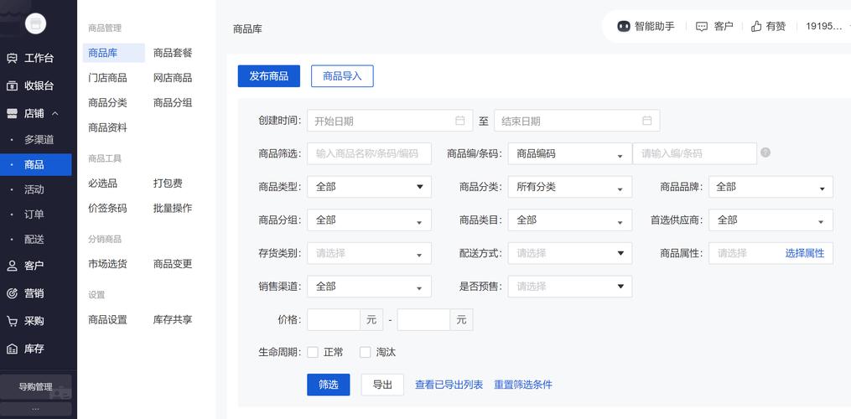This screenshot has height=419, width=851.
Task: Open 必选品 tool
Action: pos(102,183)
